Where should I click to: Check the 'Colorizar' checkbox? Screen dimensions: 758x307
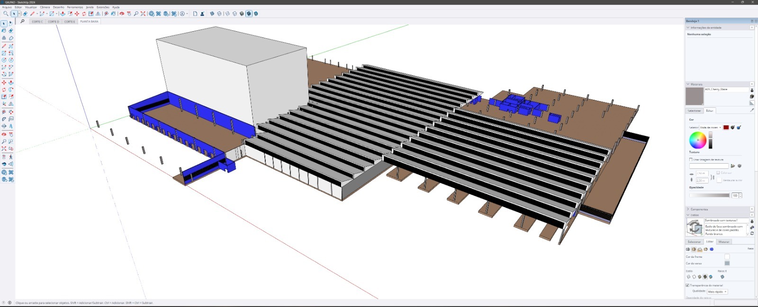[x=718, y=173]
